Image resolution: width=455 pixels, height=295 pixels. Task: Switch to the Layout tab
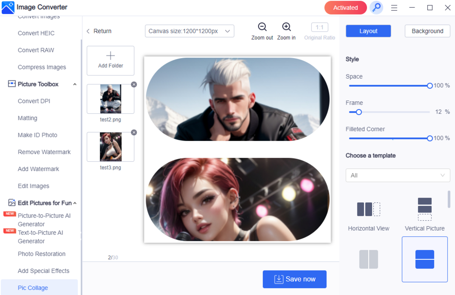[x=368, y=31]
